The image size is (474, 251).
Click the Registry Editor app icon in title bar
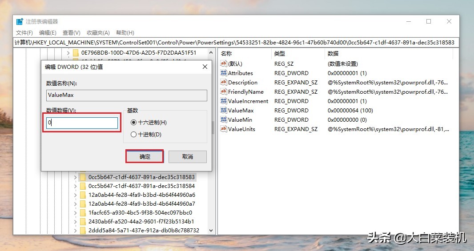(x=20, y=22)
